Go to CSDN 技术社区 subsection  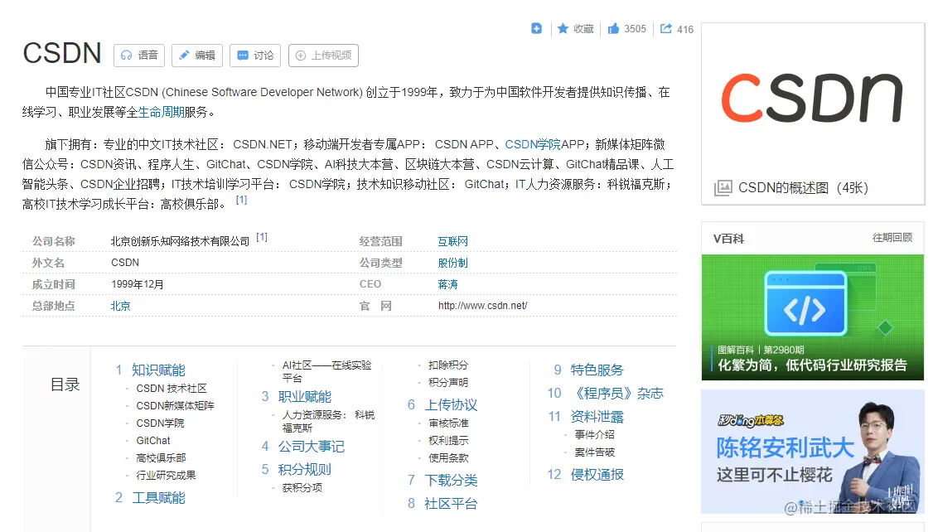click(x=172, y=389)
